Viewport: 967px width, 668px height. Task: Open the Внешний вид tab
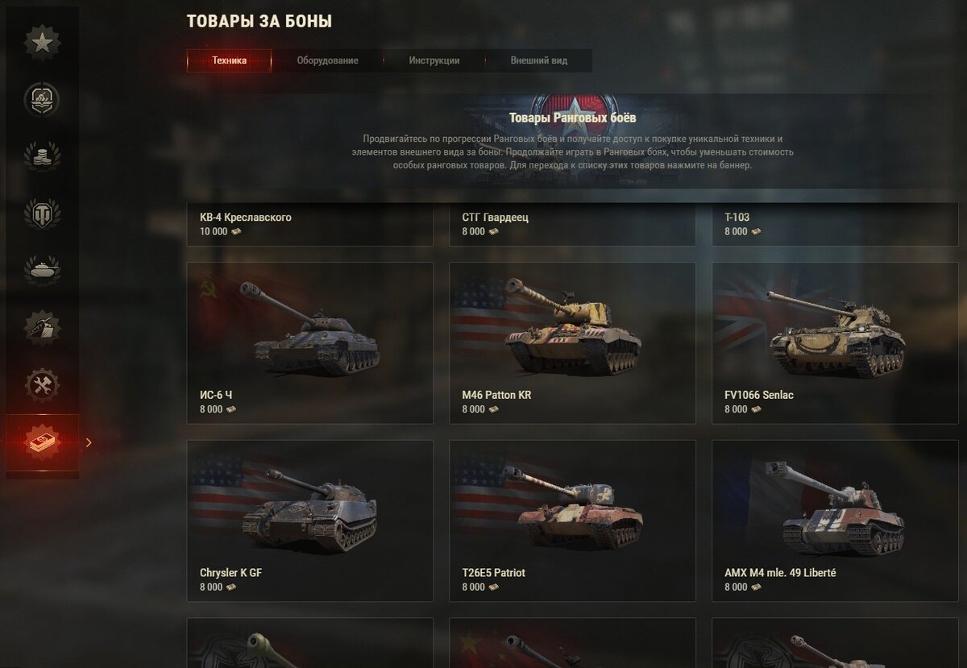(538, 60)
